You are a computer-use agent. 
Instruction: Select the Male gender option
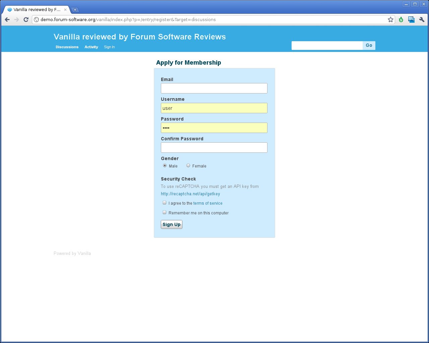[165, 165]
